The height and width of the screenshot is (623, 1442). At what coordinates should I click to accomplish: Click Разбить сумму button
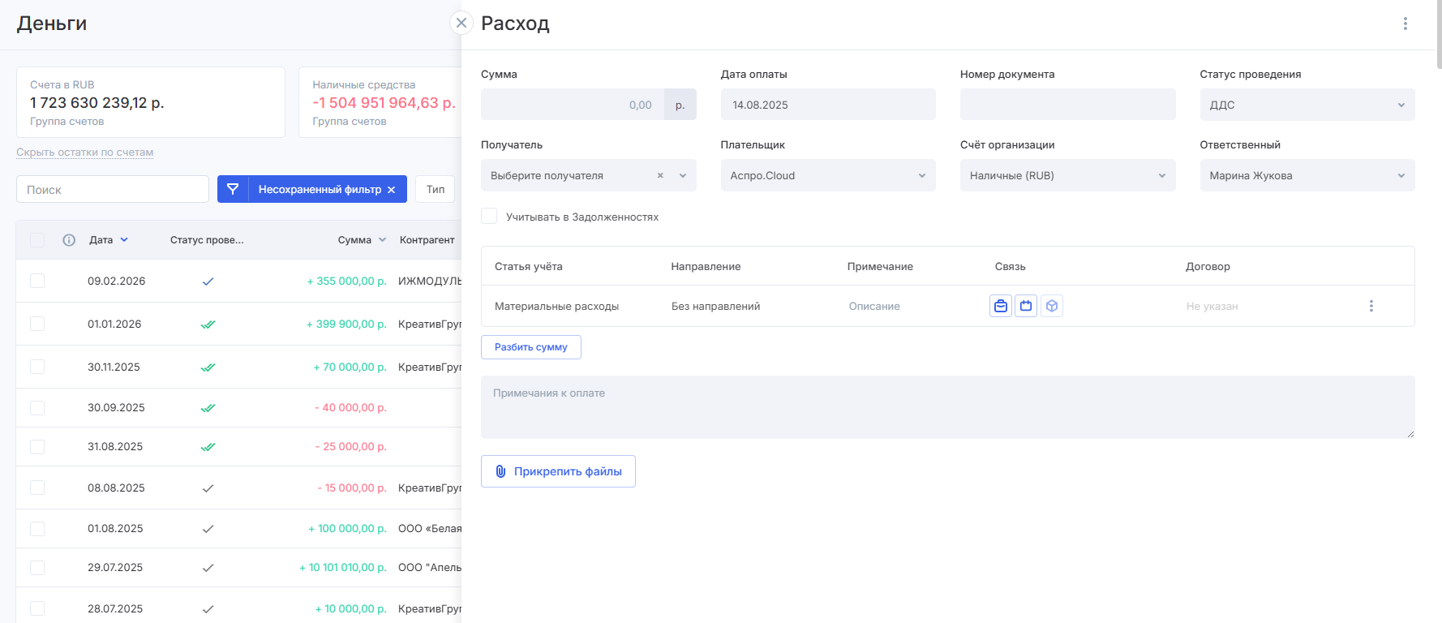[531, 347]
